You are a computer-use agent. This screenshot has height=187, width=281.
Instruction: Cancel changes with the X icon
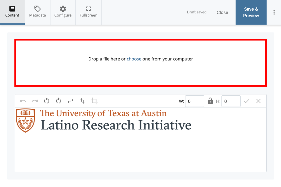(x=258, y=101)
